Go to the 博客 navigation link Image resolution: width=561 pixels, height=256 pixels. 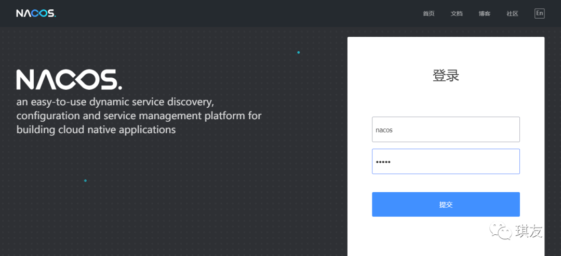pyautogui.click(x=485, y=14)
